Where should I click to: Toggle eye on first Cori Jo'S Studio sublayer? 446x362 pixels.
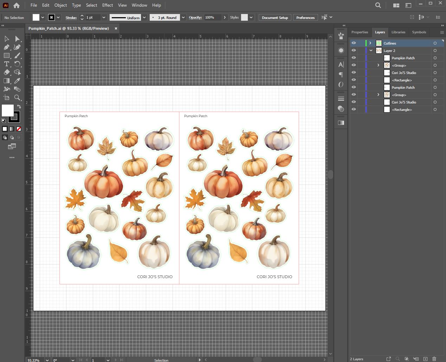pyautogui.click(x=354, y=73)
